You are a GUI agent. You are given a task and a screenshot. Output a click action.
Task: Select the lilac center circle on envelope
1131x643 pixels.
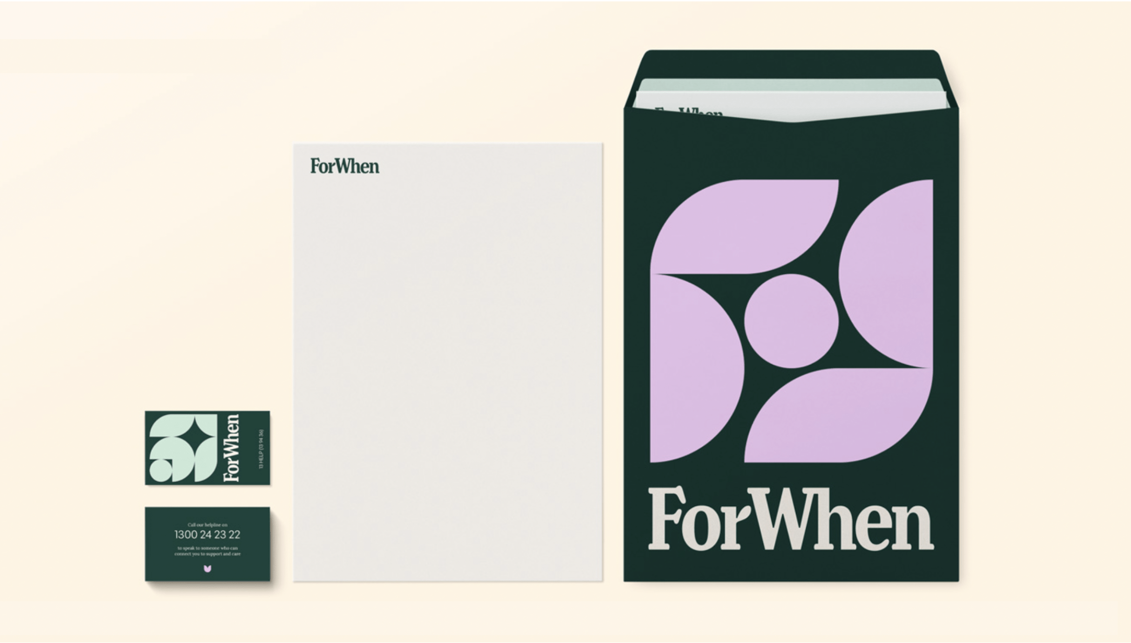click(791, 321)
